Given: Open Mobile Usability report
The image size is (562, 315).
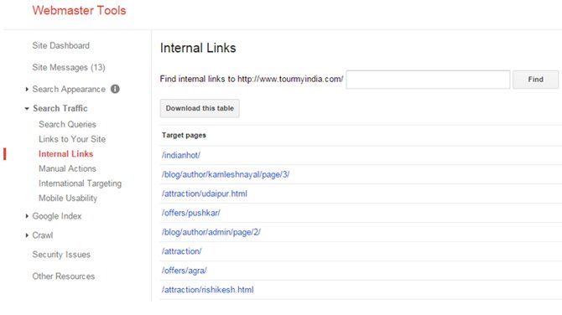Looking at the screenshot, I should point(68,198).
